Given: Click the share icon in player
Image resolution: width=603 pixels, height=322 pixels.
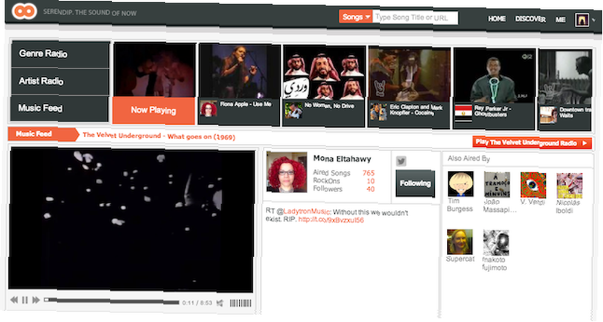Looking at the screenshot, I should point(220,303).
